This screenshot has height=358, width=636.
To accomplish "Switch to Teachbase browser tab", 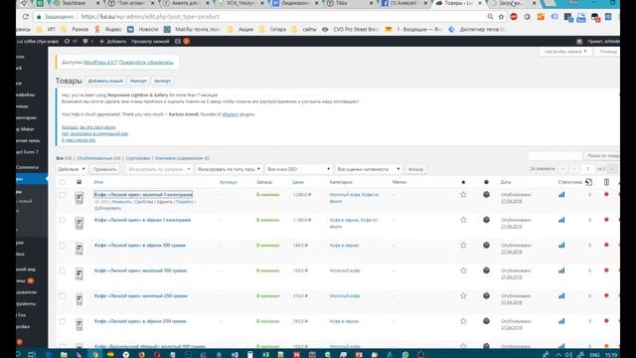I will [x=76, y=3].
